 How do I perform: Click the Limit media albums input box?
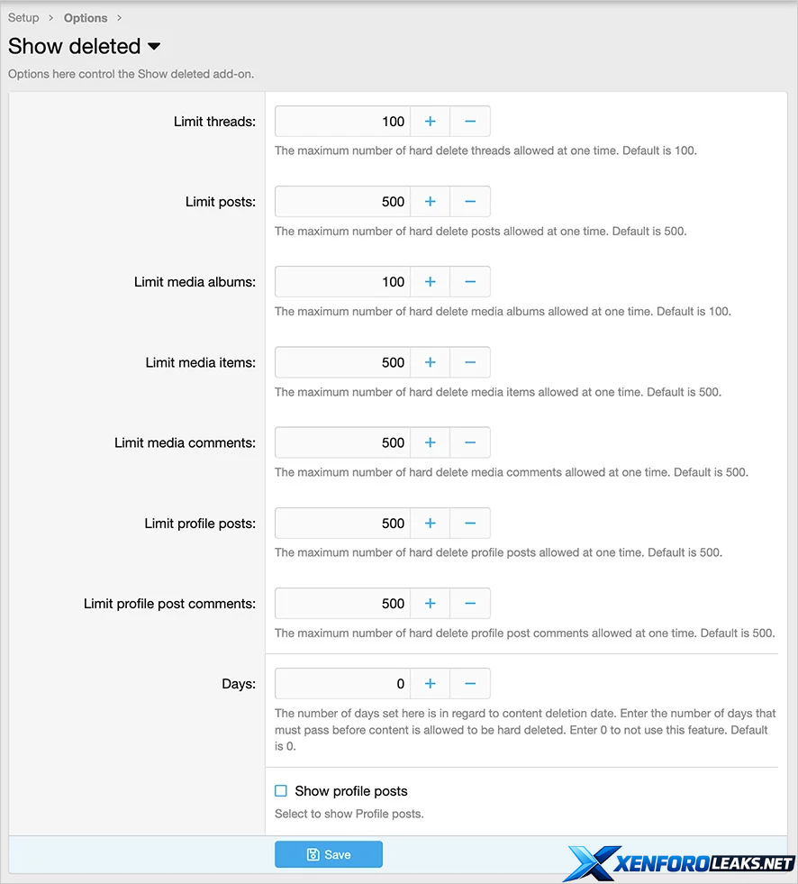[x=342, y=282]
